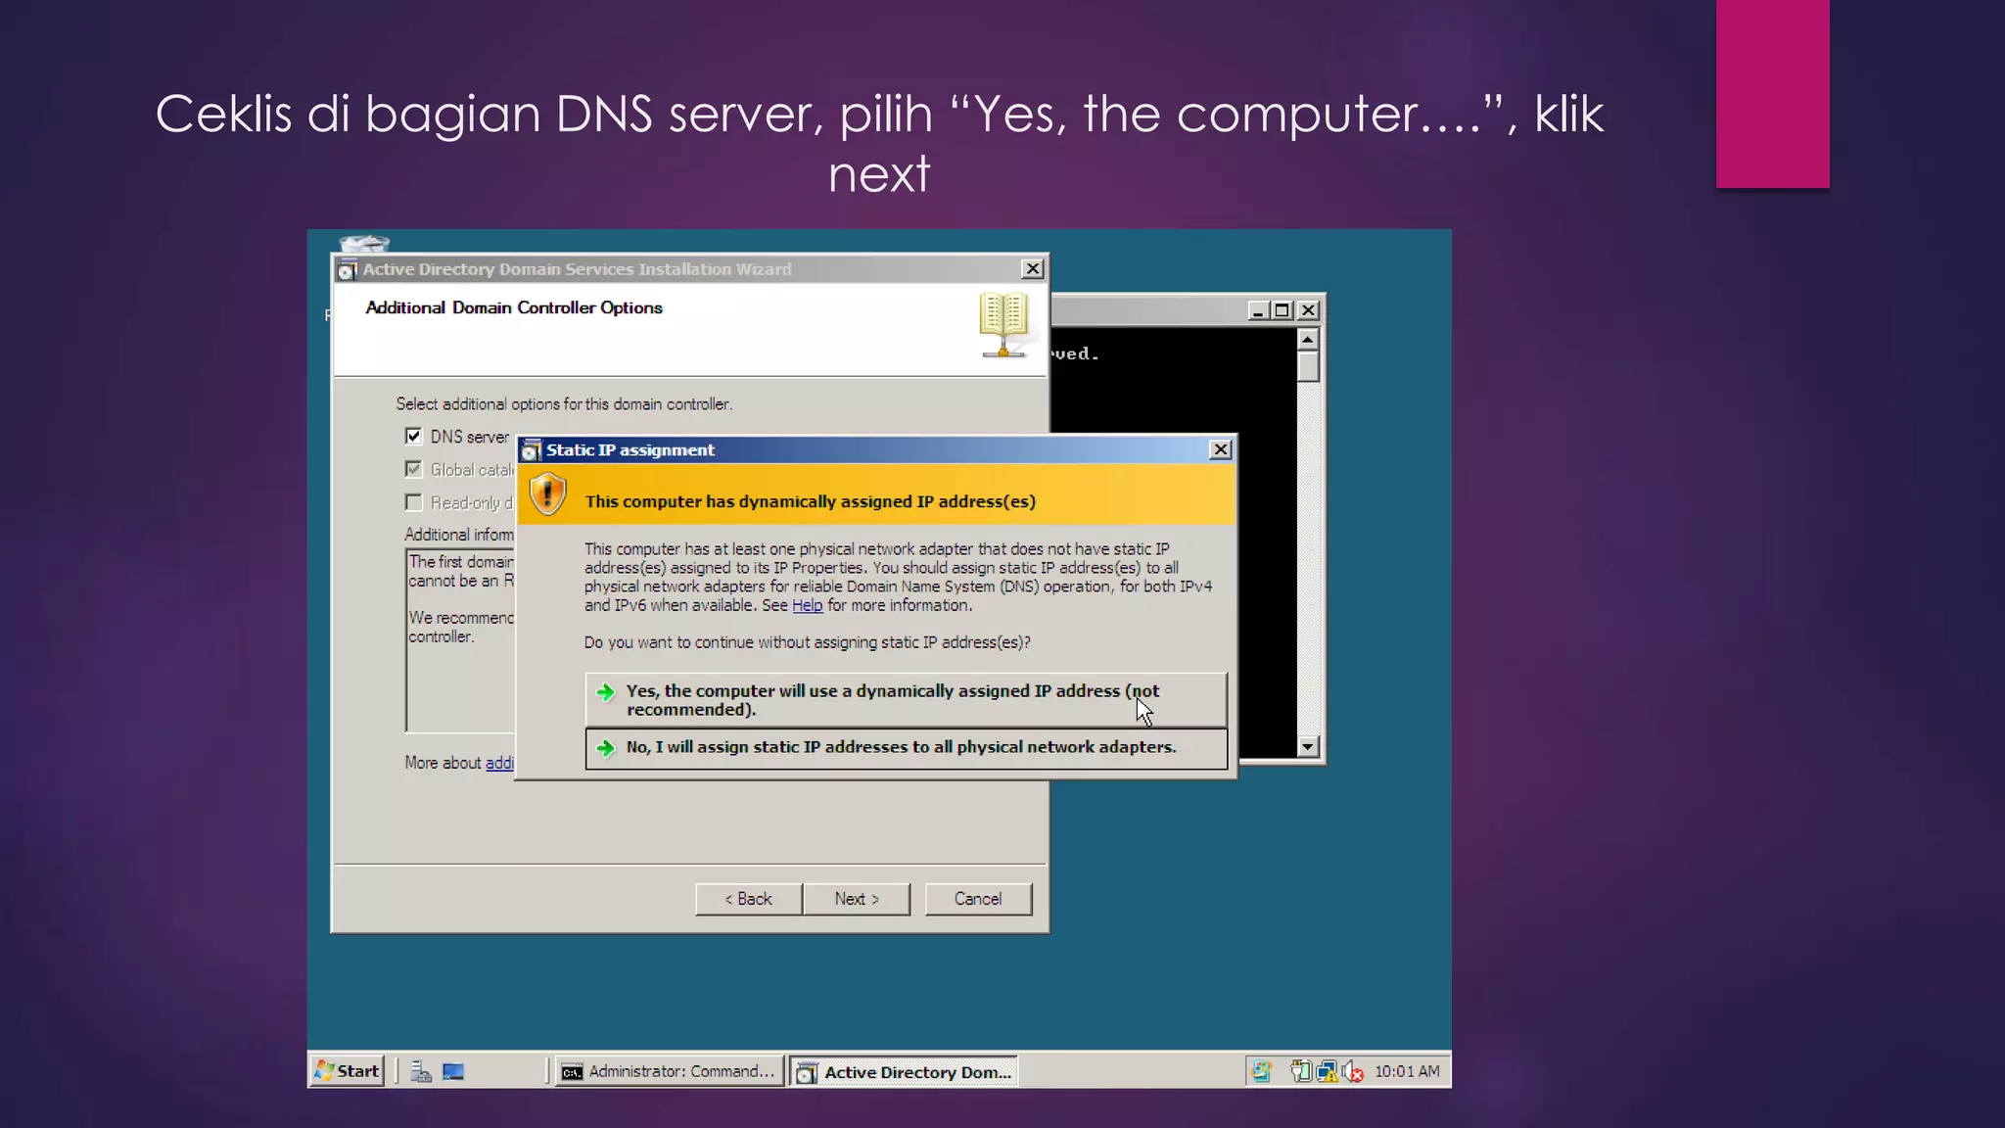The width and height of the screenshot is (2005, 1128).
Task: Cancel the installation wizard
Action: tap(978, 899)
